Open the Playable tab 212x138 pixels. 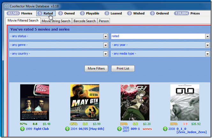click(89, 13)
